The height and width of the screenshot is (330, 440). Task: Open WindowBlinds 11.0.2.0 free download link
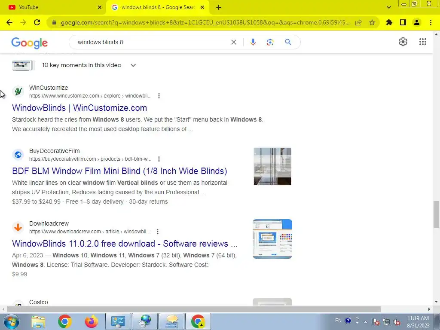(125, 244)
